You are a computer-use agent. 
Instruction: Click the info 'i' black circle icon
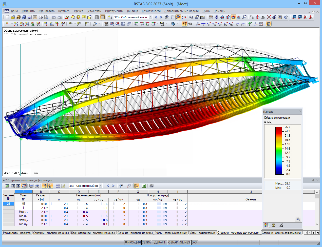pos(274,17)
